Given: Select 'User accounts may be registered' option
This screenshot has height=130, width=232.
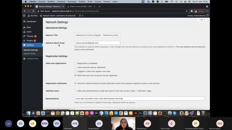Looking at the screenshot, I should click(x=75, y=68).
